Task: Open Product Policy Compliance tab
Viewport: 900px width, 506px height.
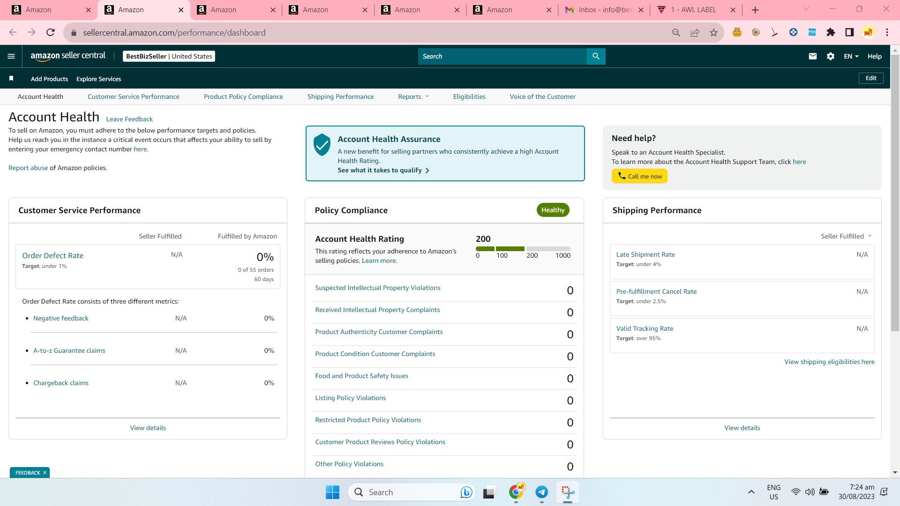Action: pos(243,97)
